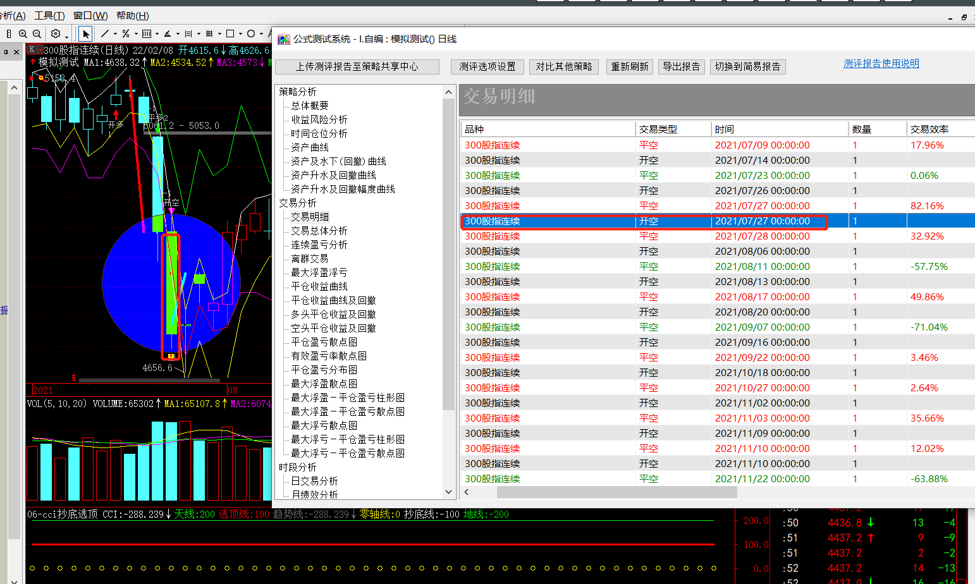Click the trade table horizontal scrollbar thumb

coord(617,492)
